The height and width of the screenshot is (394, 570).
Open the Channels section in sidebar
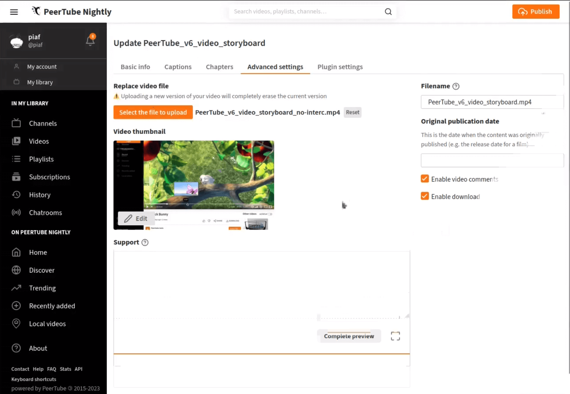pos(43,123)
